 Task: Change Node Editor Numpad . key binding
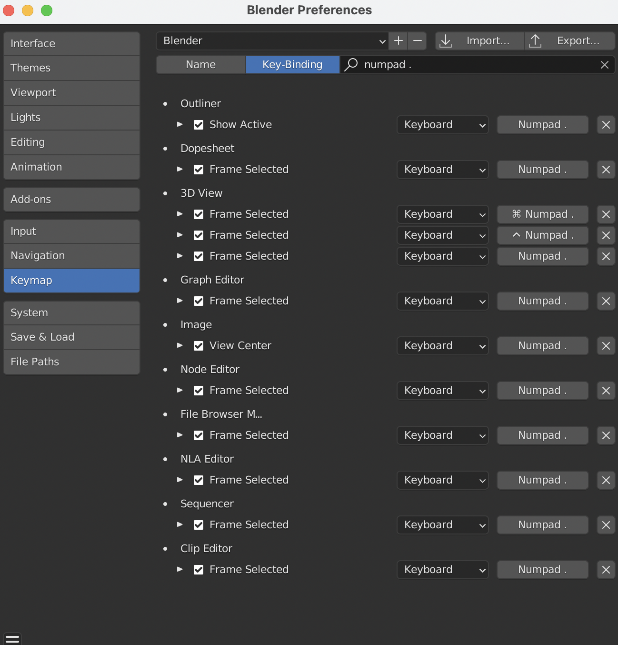[x=543, y=391]
